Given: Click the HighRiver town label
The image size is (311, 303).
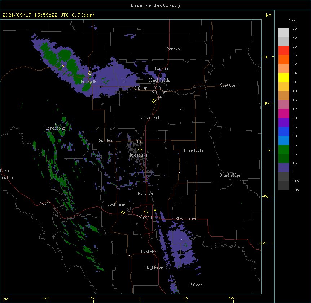Looking at the screenshot, I should [155, 267].
